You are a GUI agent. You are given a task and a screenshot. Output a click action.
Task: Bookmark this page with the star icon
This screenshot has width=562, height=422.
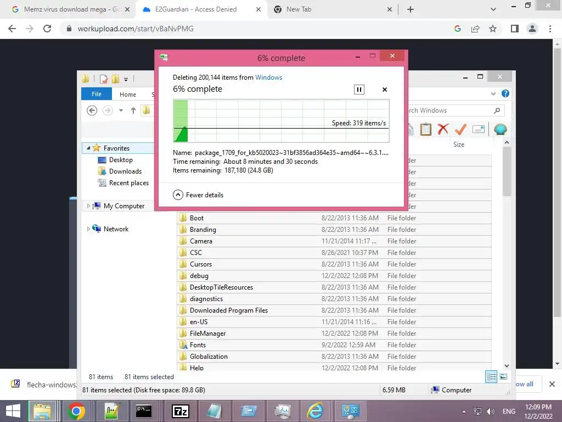[x=493, y=29]
